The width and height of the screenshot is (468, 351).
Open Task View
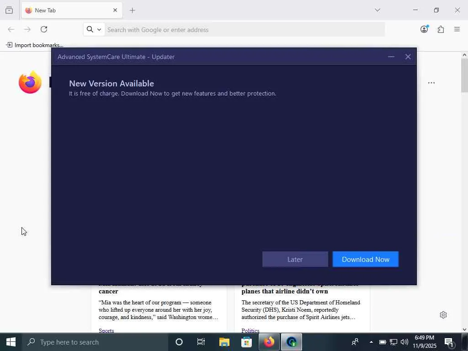tap(201, 342)
